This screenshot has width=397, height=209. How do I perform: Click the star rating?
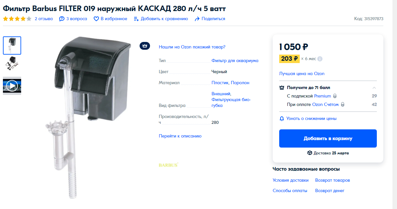[17, 19]
